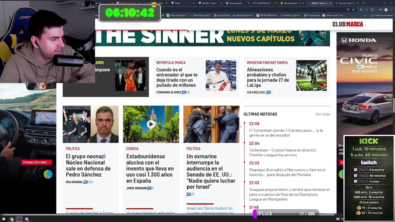Open the Windows Start button
The height and width of the screenshot is (222, 395).
point(4,219)
